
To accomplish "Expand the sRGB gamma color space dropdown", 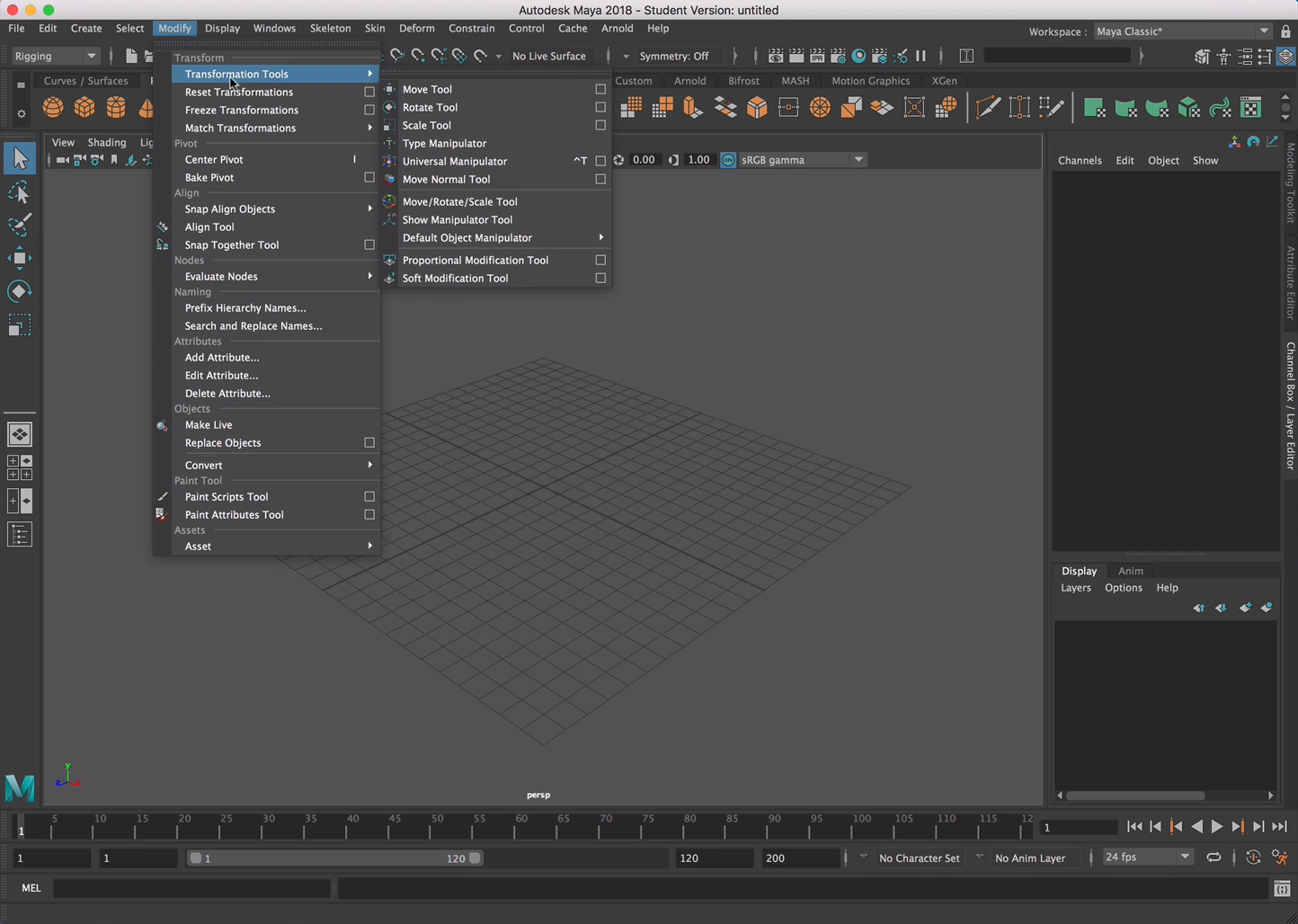I will 858,160.
